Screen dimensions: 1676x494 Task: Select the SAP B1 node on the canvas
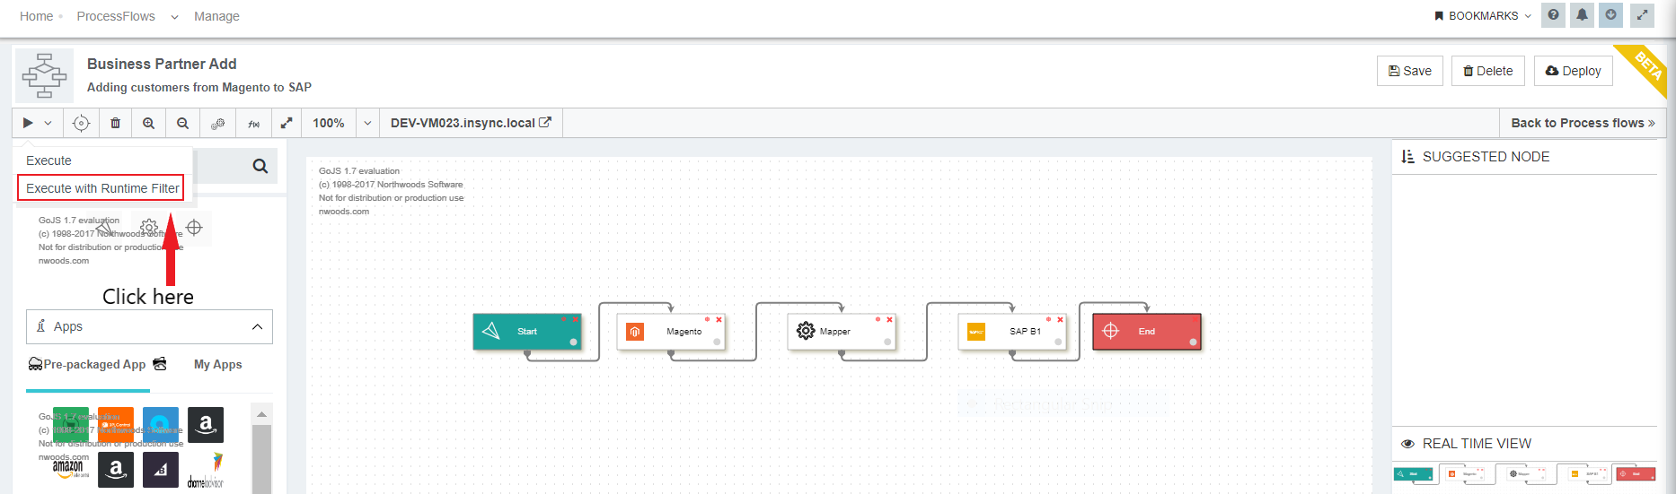[x=1013, y=332]
